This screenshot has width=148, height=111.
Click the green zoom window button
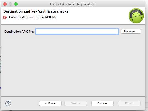tap(16, 4)
